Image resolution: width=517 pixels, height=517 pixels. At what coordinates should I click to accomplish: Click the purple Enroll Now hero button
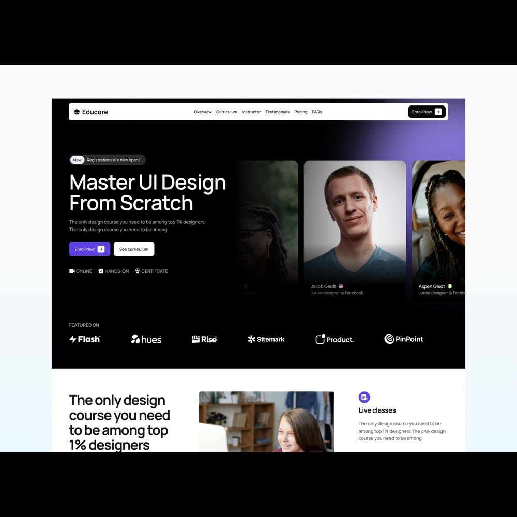pyautogui.click(x=89, y=249)
